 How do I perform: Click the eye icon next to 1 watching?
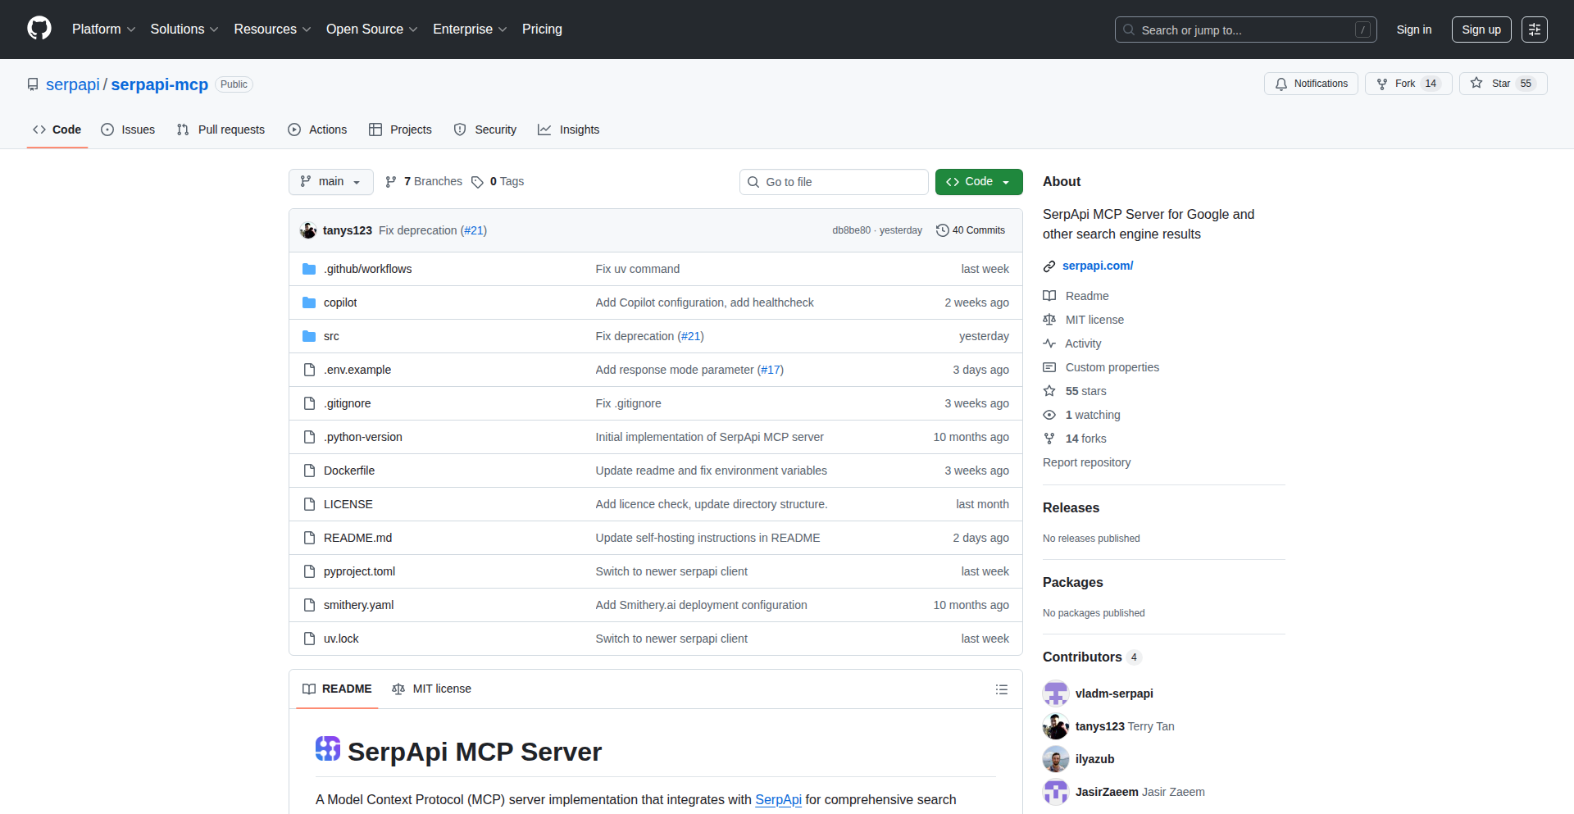[x=1049, y=415]
